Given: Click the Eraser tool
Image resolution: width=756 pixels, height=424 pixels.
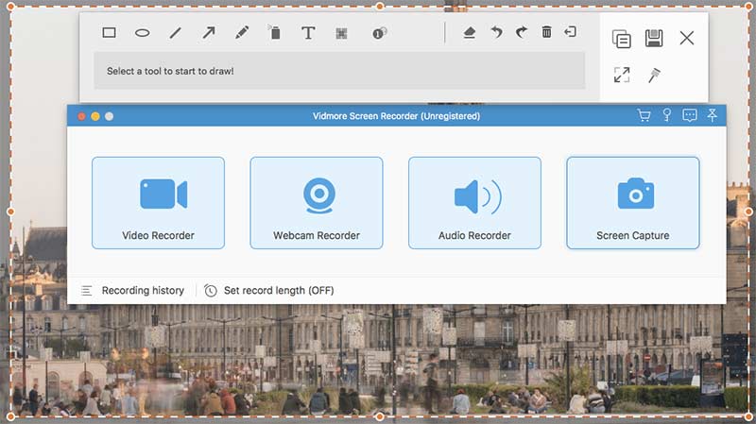Looking at the screenshot, I should [x=470, y=33].
